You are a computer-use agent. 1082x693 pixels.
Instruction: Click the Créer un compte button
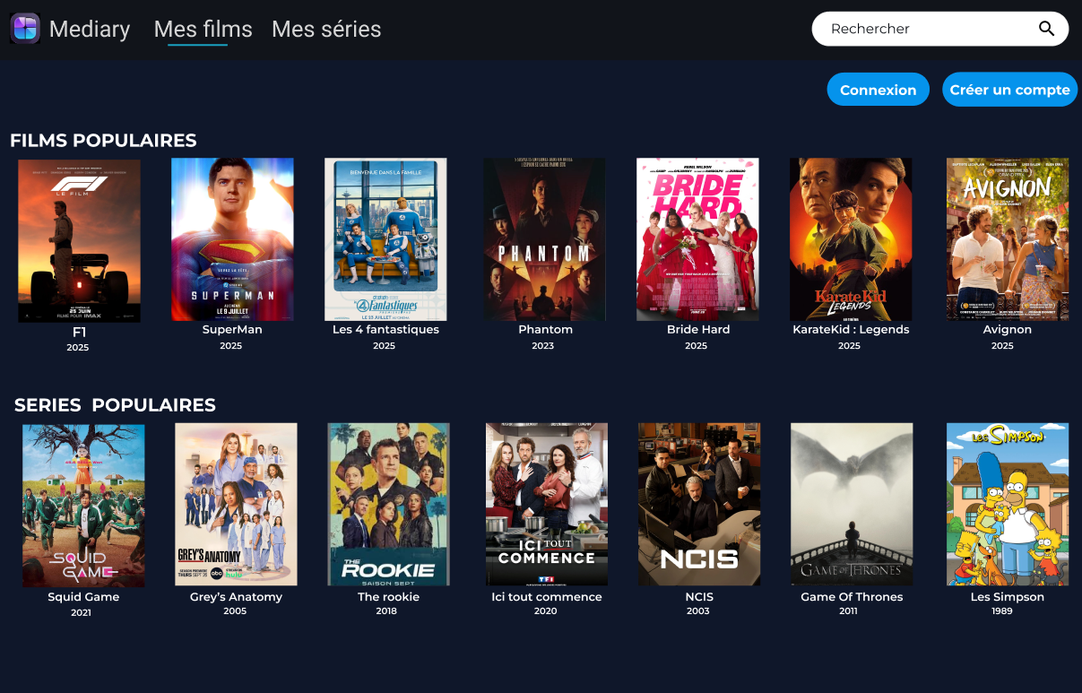[x=1009, y=90]
